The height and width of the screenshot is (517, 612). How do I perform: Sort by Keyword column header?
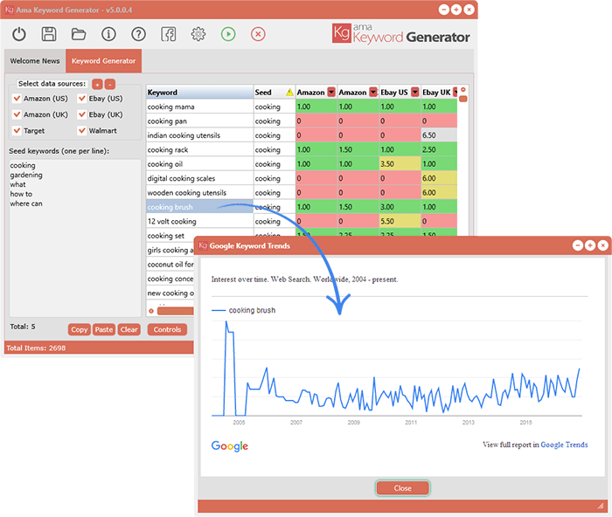[x=199, y=93]
